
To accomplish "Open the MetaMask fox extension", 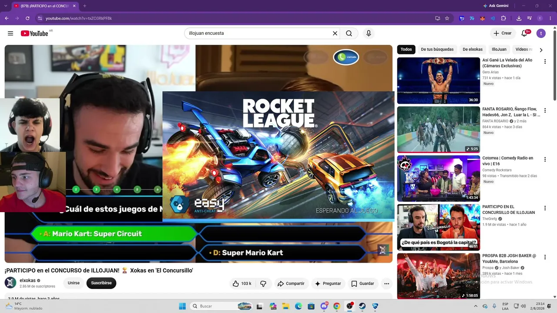I will pyautogui.click(x=482, y=18).
